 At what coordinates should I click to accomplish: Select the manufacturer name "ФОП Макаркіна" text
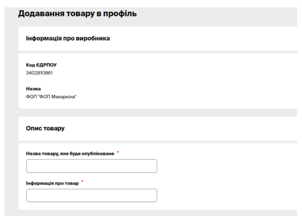point(51,96)
